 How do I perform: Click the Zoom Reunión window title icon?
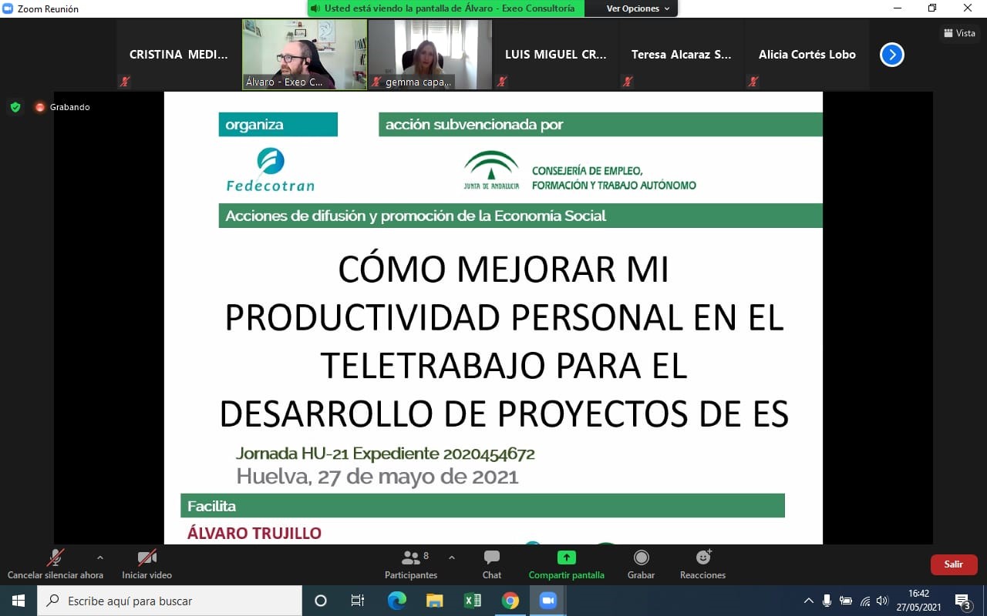pyautogui.click(x=8, y=8)
